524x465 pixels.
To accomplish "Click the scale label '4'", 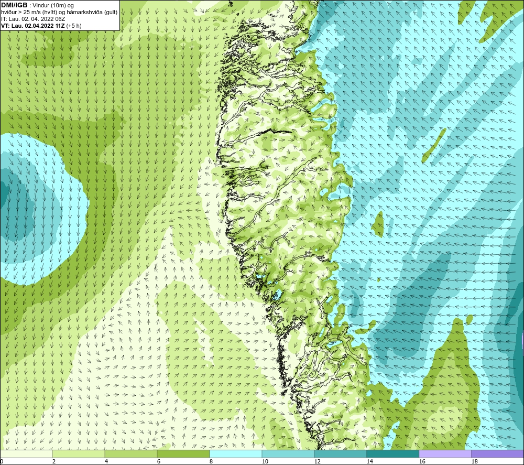I will click(x=106, y=462).
